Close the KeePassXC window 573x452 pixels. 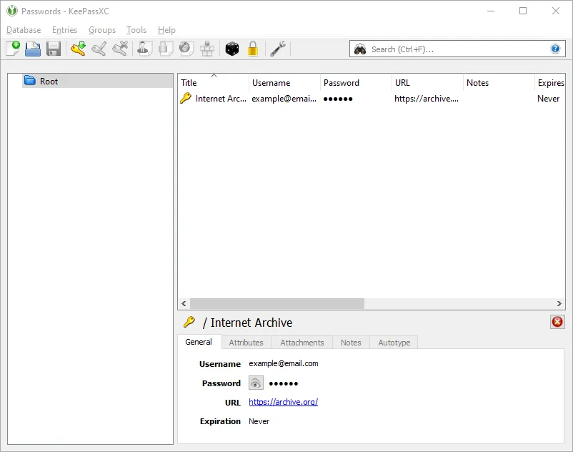pos(555,11)
